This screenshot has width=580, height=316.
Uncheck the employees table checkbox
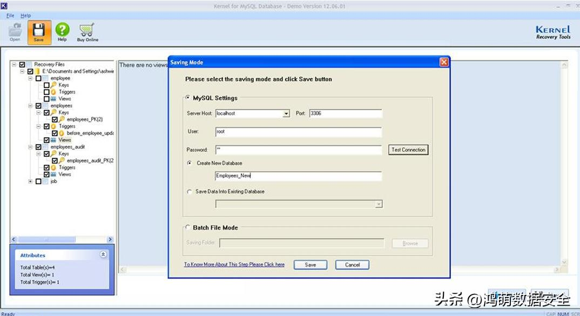(38, 106)
